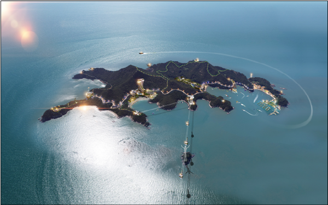This screenshot has width=328, height=205.
Task: Select the marina docks with boats
Action: 268,107
